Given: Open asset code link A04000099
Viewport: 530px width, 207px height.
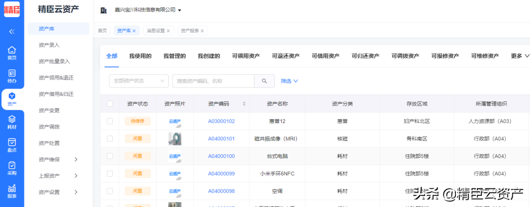Looking at the screenshot, I should pos(221,174).
